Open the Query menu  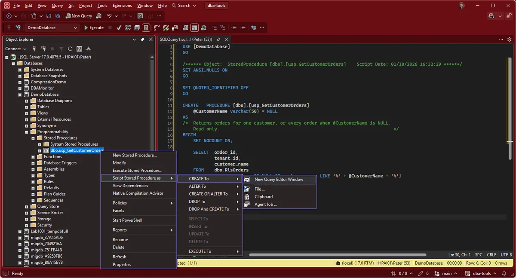tap(57, 6)
